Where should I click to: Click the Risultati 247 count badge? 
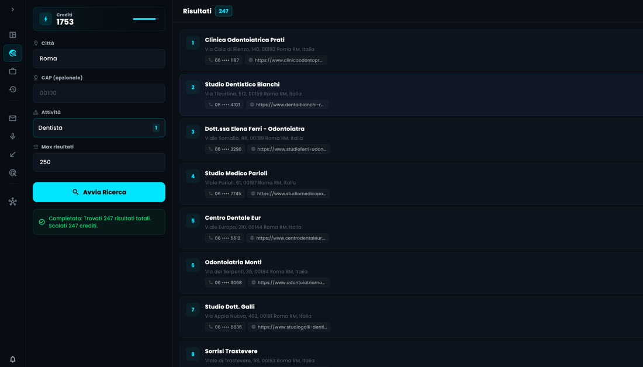tap(223, 11)
